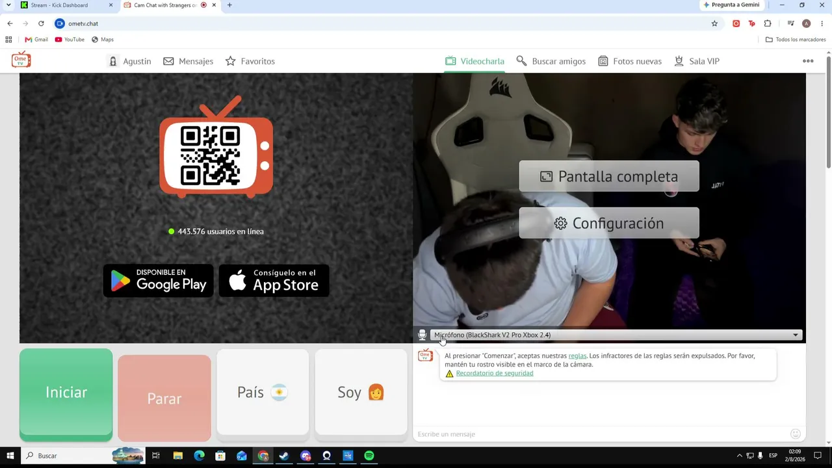Open the Gmail bookmark

pos(36,40)
